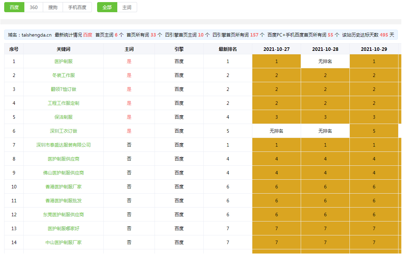The height and width of the screenshot is (265, 402).
Task: Switch to the 360 search engine tab
Action: pyautogui.click(x=33, y=7)
